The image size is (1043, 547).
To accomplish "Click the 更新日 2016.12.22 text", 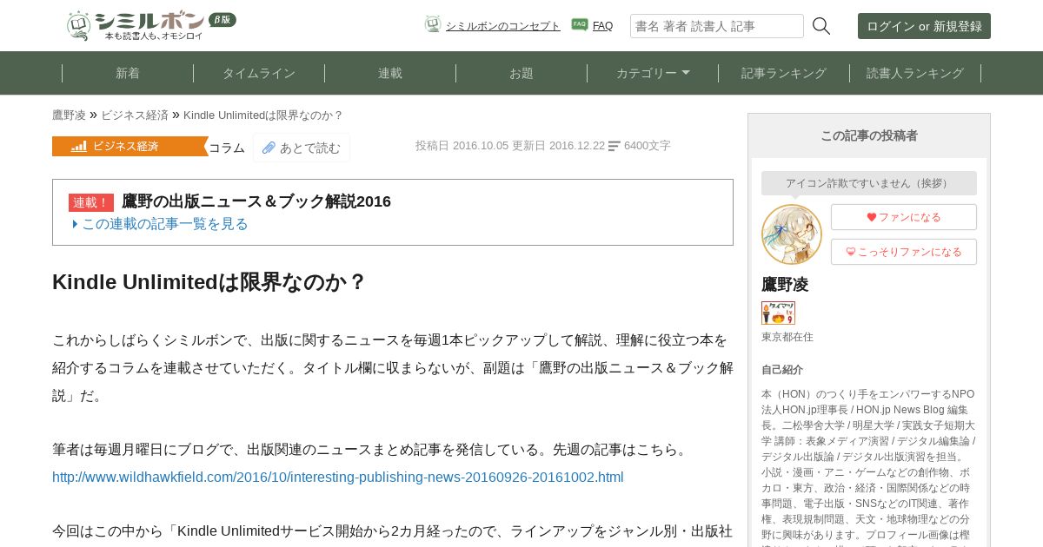I will [558, 146].
